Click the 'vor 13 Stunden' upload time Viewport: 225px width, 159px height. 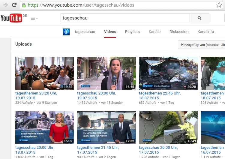112,103
